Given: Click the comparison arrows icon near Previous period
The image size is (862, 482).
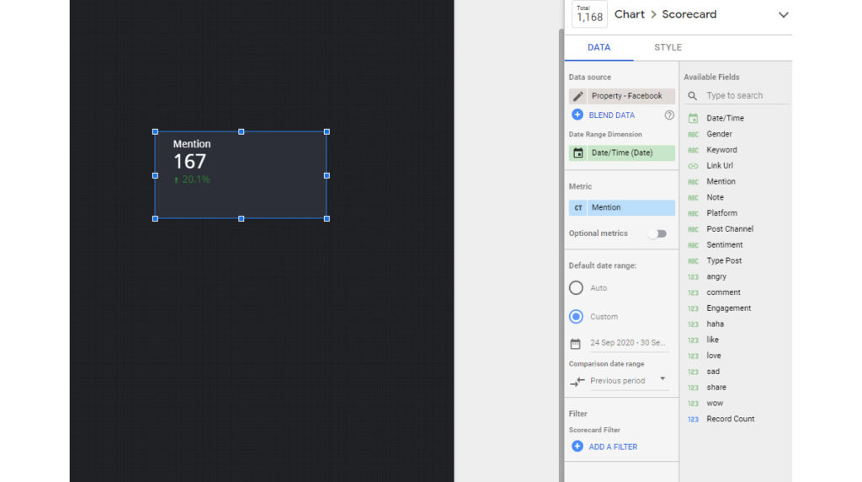Looking at the screenshot, I should coord(577,382).
